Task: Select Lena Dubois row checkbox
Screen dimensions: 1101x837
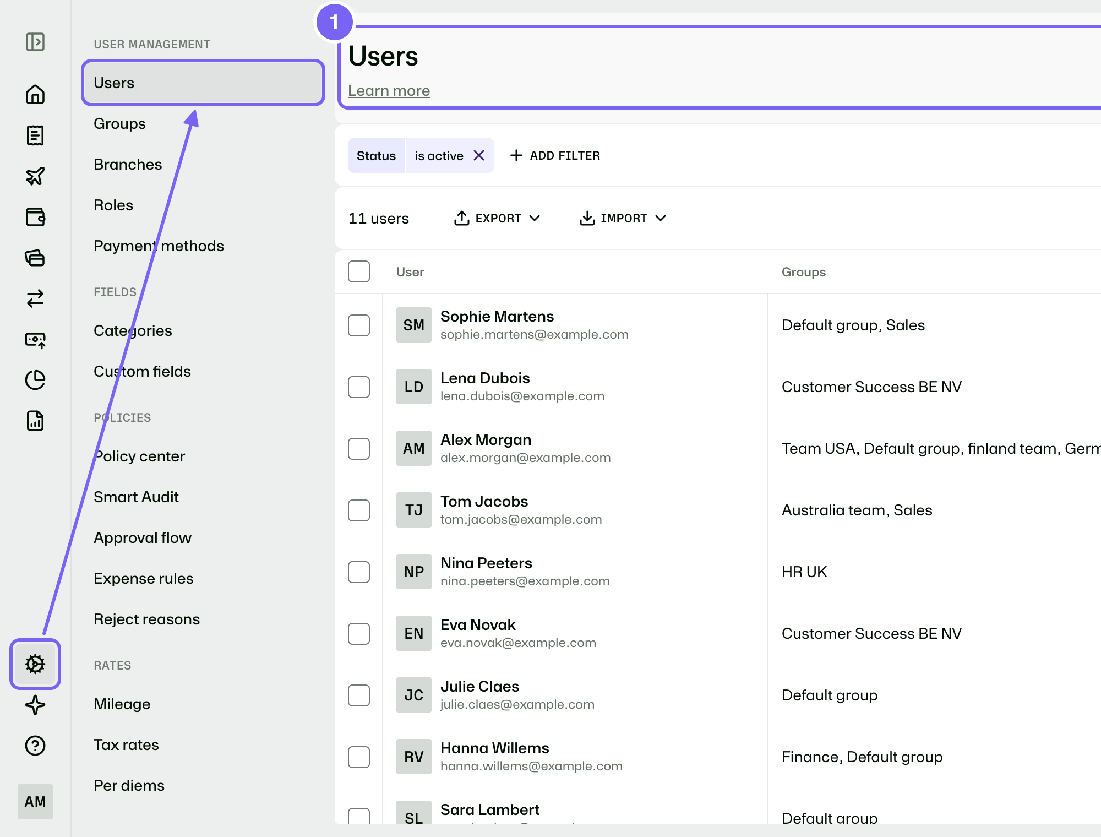Action: coord(359,387)
